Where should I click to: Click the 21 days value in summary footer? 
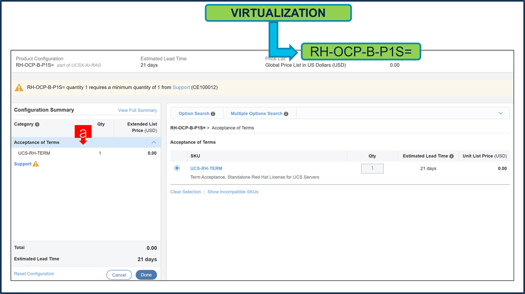coord(147,260)
